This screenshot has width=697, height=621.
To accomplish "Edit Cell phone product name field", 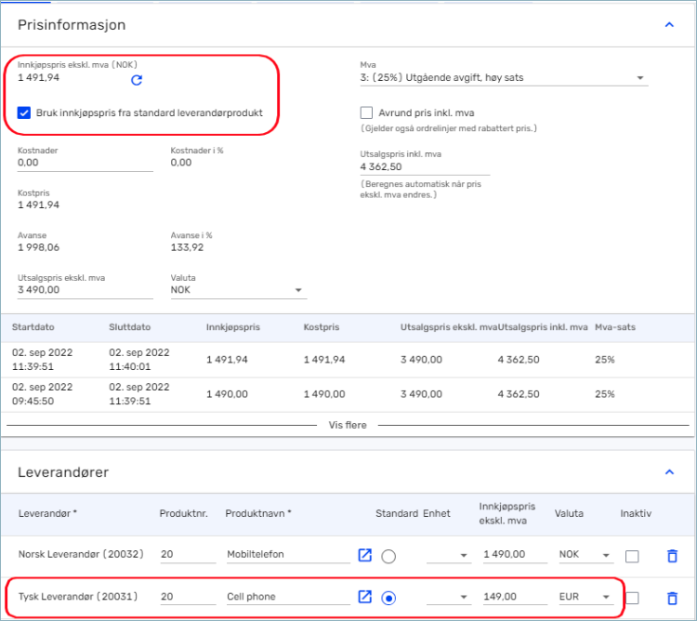I will (x=288, y=597).
